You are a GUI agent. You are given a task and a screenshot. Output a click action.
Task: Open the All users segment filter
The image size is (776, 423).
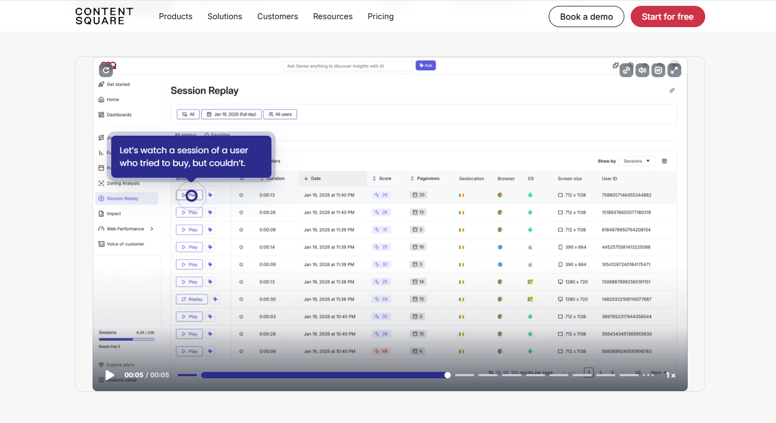(x=280, y=114)
